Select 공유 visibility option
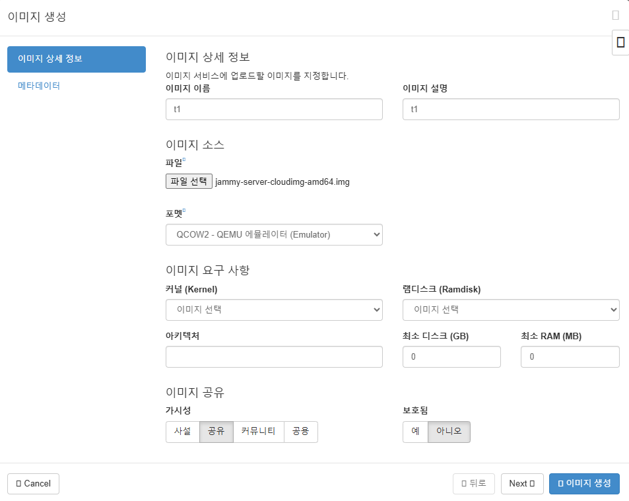This screenshot has width=629, height=501. click(x=216, y=432)
